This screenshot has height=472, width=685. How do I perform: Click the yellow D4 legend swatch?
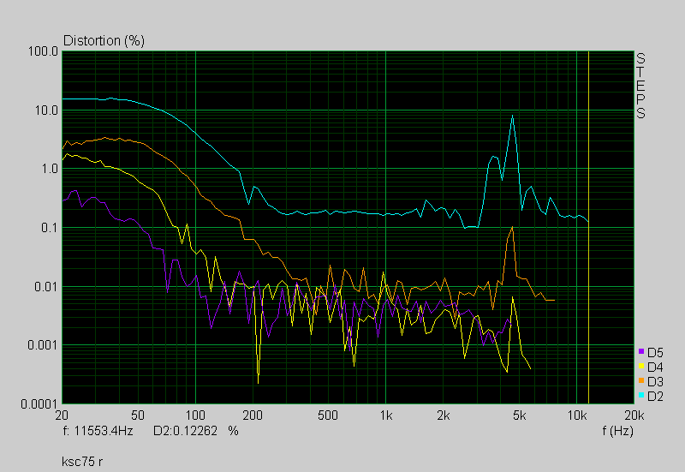(640, 367)
